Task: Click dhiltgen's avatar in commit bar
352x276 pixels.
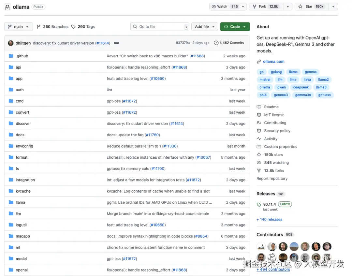Action: pos(10,43)
